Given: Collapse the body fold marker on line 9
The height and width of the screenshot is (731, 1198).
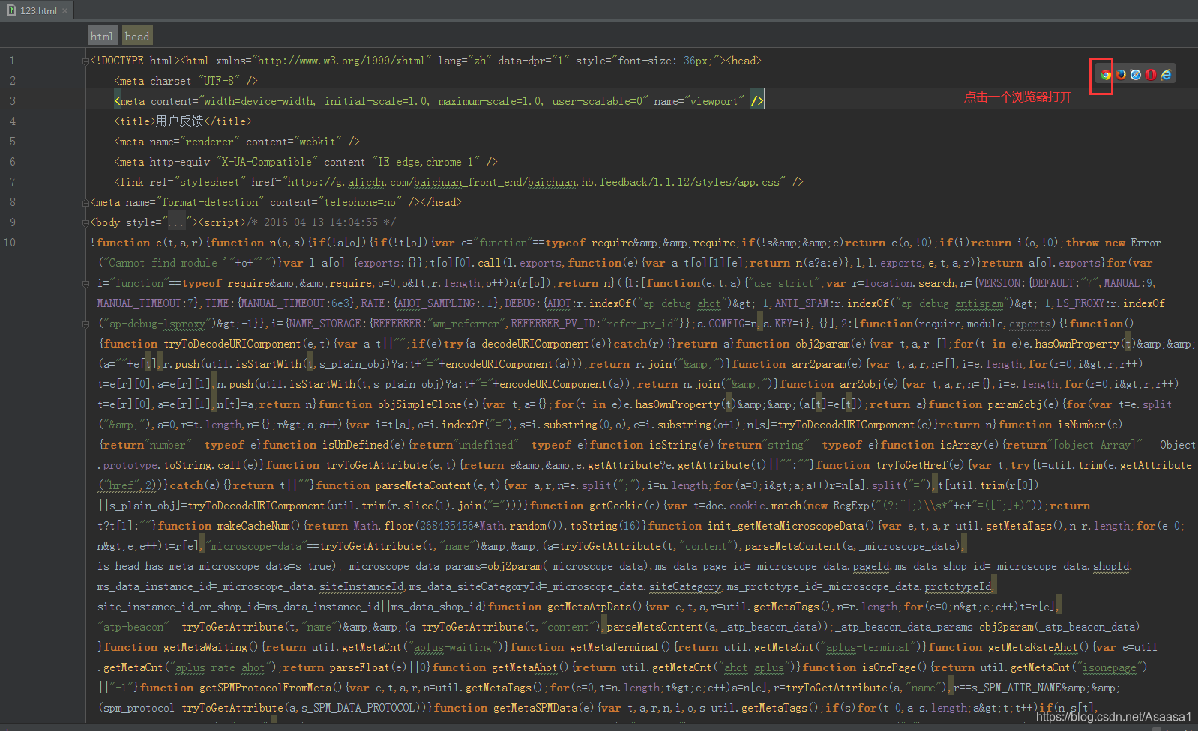Looking at the screenshot, I should click(85, 222).
